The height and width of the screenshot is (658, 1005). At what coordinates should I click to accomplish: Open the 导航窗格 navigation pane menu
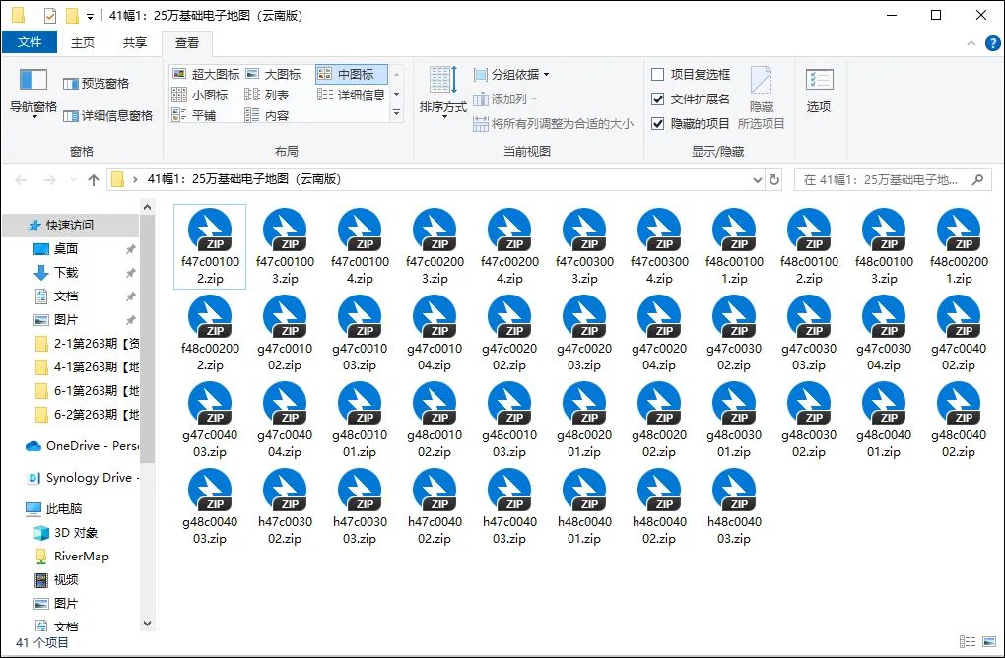[33, 94]
